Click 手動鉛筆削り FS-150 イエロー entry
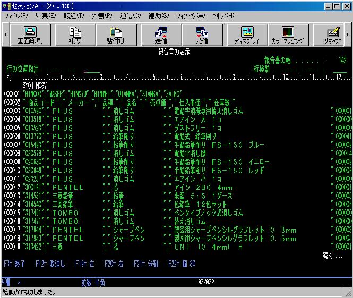Screen dimensions: 353x298 pos(222,162)
